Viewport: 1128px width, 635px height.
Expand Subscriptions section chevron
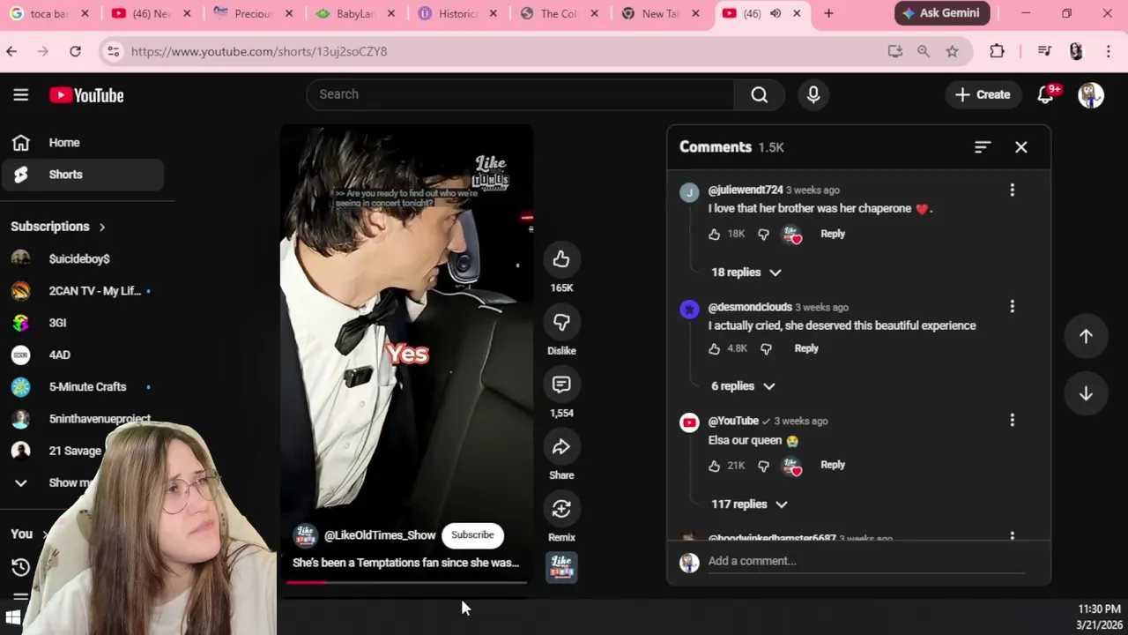click(102, 227)
